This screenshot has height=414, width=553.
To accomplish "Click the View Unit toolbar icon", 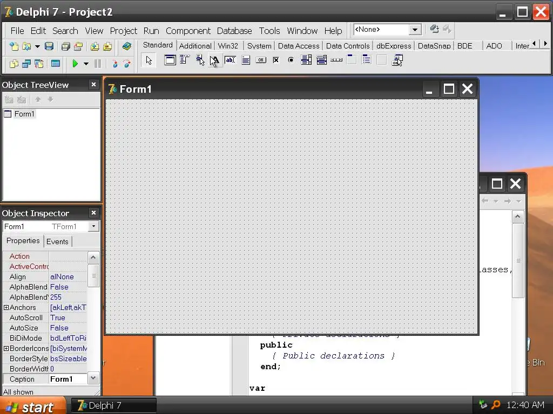I will click(14, 64).
